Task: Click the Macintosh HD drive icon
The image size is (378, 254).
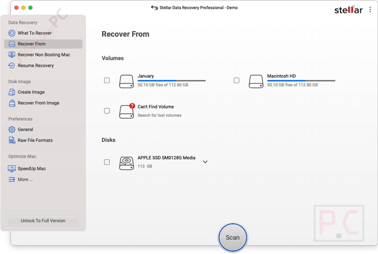Action: [256, 81]
